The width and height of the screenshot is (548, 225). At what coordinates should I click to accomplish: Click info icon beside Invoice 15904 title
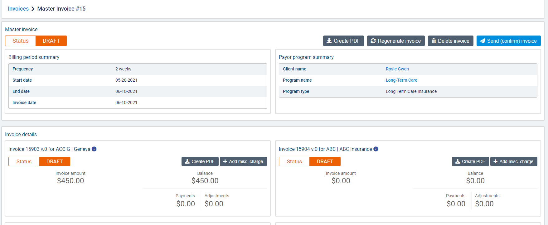pyautogui.click(x=376, y=149)
